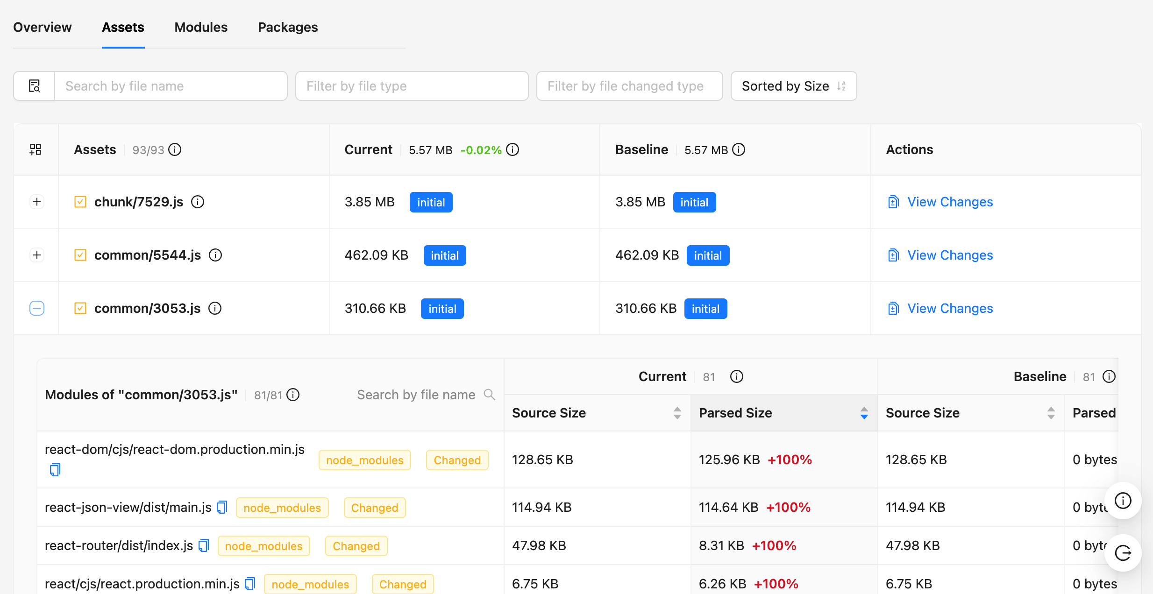Click info icon next to chunk/7529.js
Screen dimensions: 1153x594
(198, 202)
